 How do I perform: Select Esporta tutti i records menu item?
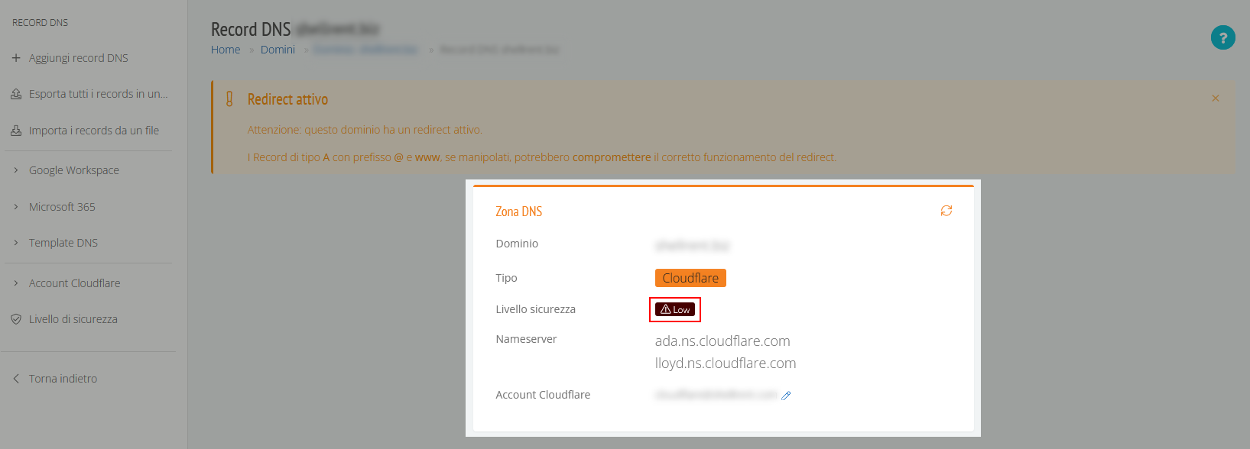[x=99, y=94]
